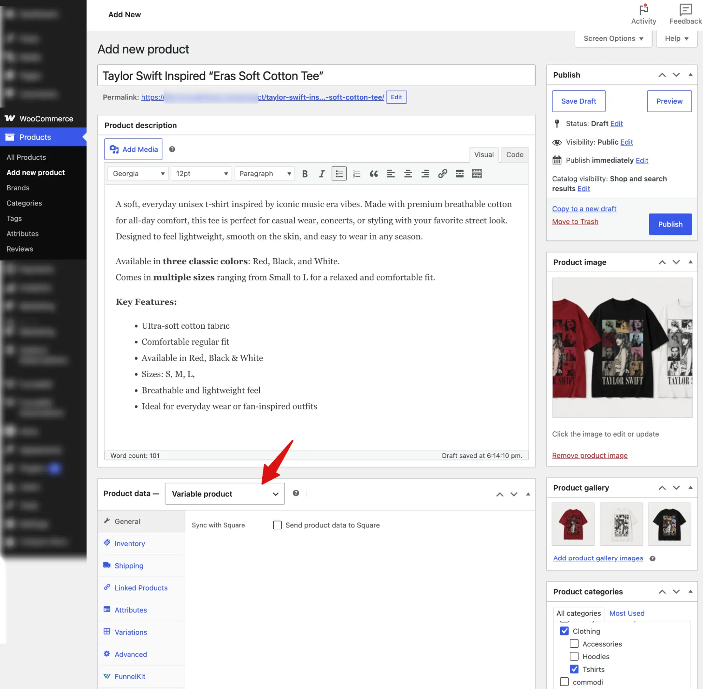The image size is (703, 689).
Task: Collapse the Product image panel
Action: pyautogui.click(x=690, y=263)
